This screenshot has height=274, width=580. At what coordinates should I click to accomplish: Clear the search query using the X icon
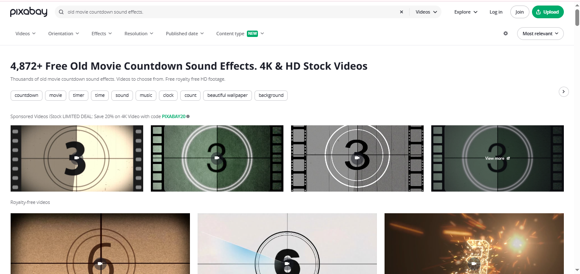click(x=401, y=12)
